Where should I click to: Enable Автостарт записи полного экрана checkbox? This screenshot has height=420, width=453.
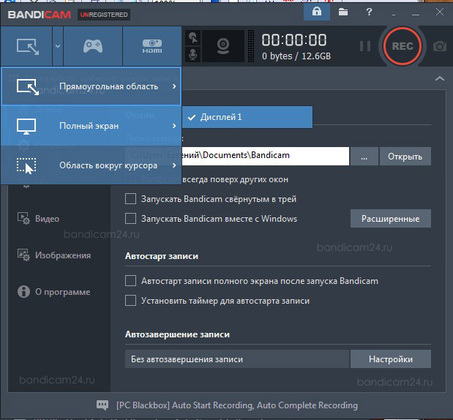pyautogui.click(x=130, y=280)
